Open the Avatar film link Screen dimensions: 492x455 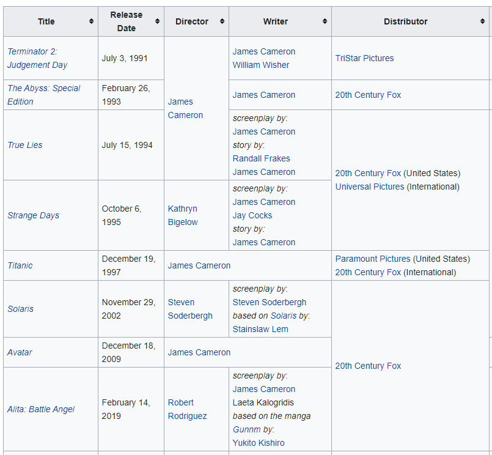(20, 352)
